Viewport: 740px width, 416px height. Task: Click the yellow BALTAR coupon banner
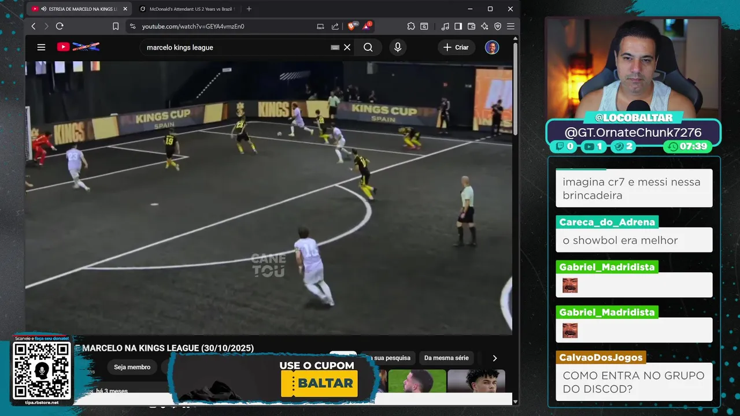coord(319,383)
